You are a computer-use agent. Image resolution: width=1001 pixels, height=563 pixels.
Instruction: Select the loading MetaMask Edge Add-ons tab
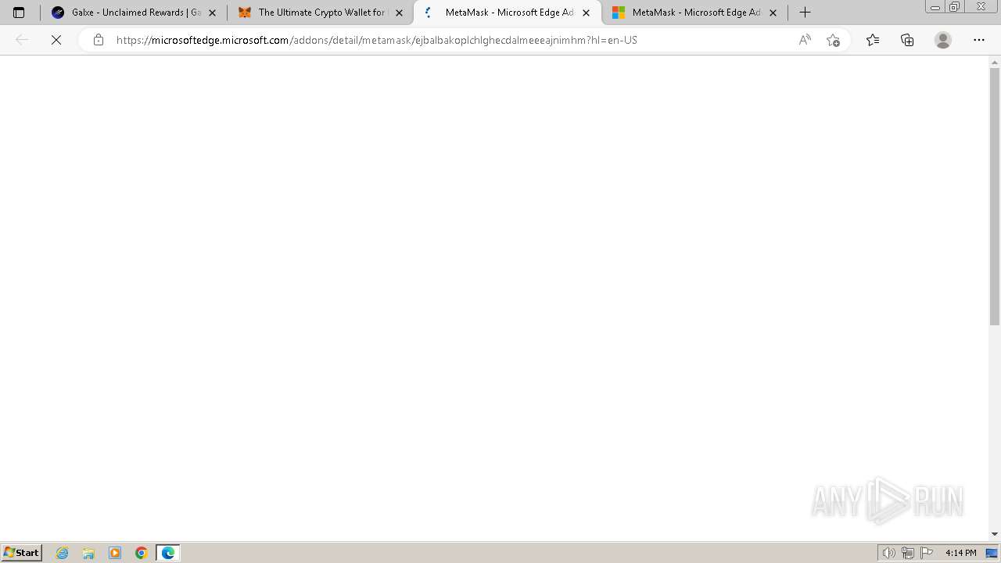pyautogui.click(x=508, y=13)
